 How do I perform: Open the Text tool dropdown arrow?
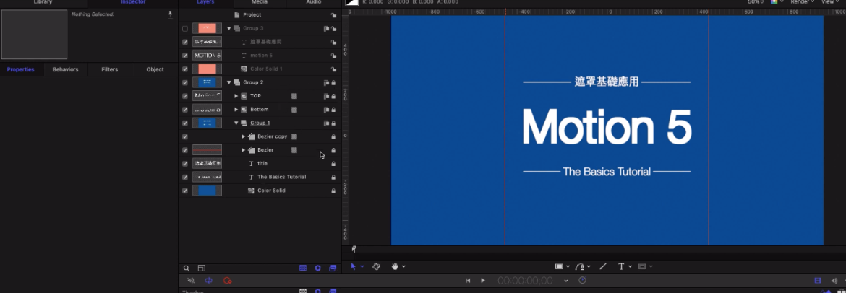tap(629, 266)
